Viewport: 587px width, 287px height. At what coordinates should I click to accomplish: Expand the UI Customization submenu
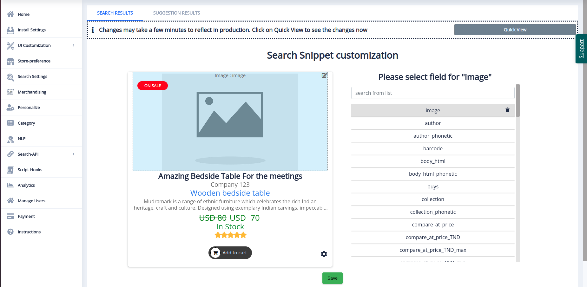coord(74,45)
